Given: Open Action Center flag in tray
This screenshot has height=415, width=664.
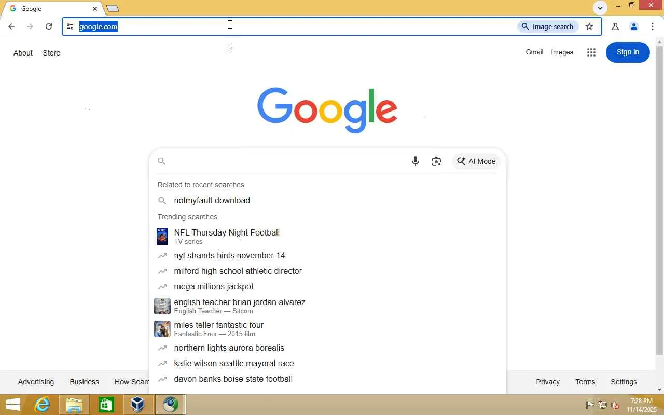Looking at the screenshot, I should (x=590, y=405).
